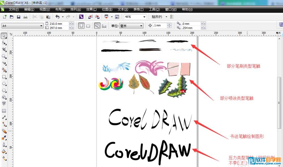The width and height of the screenshot is (283, 167).
Task: Set page to landscape orientation
Action: pyautogui.click(x=88, y=26)
